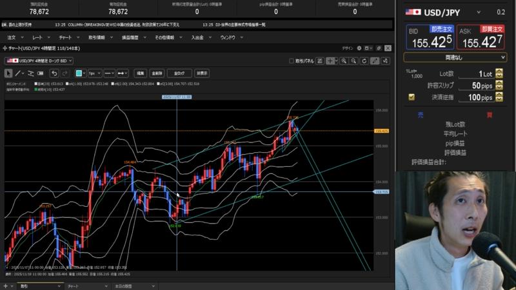Viewport: 516px width, 290px height.
Task: Select the trend line drawing tool
Action: (x=19, y=73)
